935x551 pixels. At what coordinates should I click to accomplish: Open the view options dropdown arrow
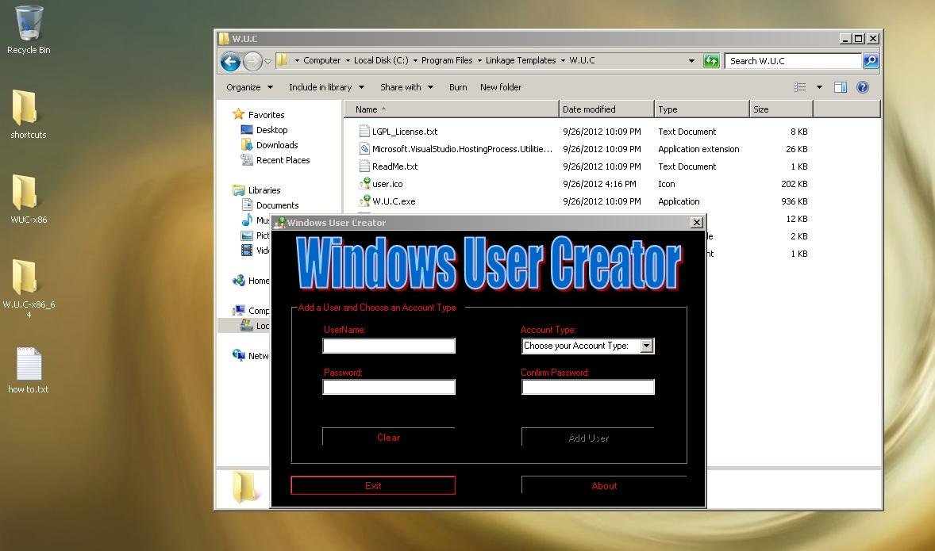point(819,87)
